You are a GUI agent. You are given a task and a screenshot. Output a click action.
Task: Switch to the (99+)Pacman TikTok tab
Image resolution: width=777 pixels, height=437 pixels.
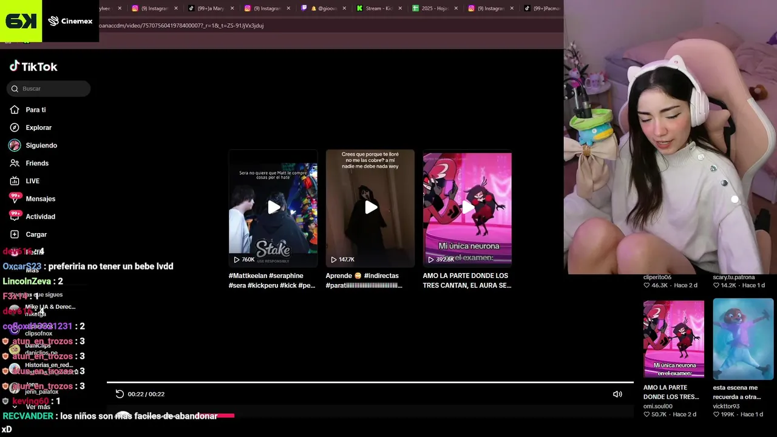click(542, 8)
